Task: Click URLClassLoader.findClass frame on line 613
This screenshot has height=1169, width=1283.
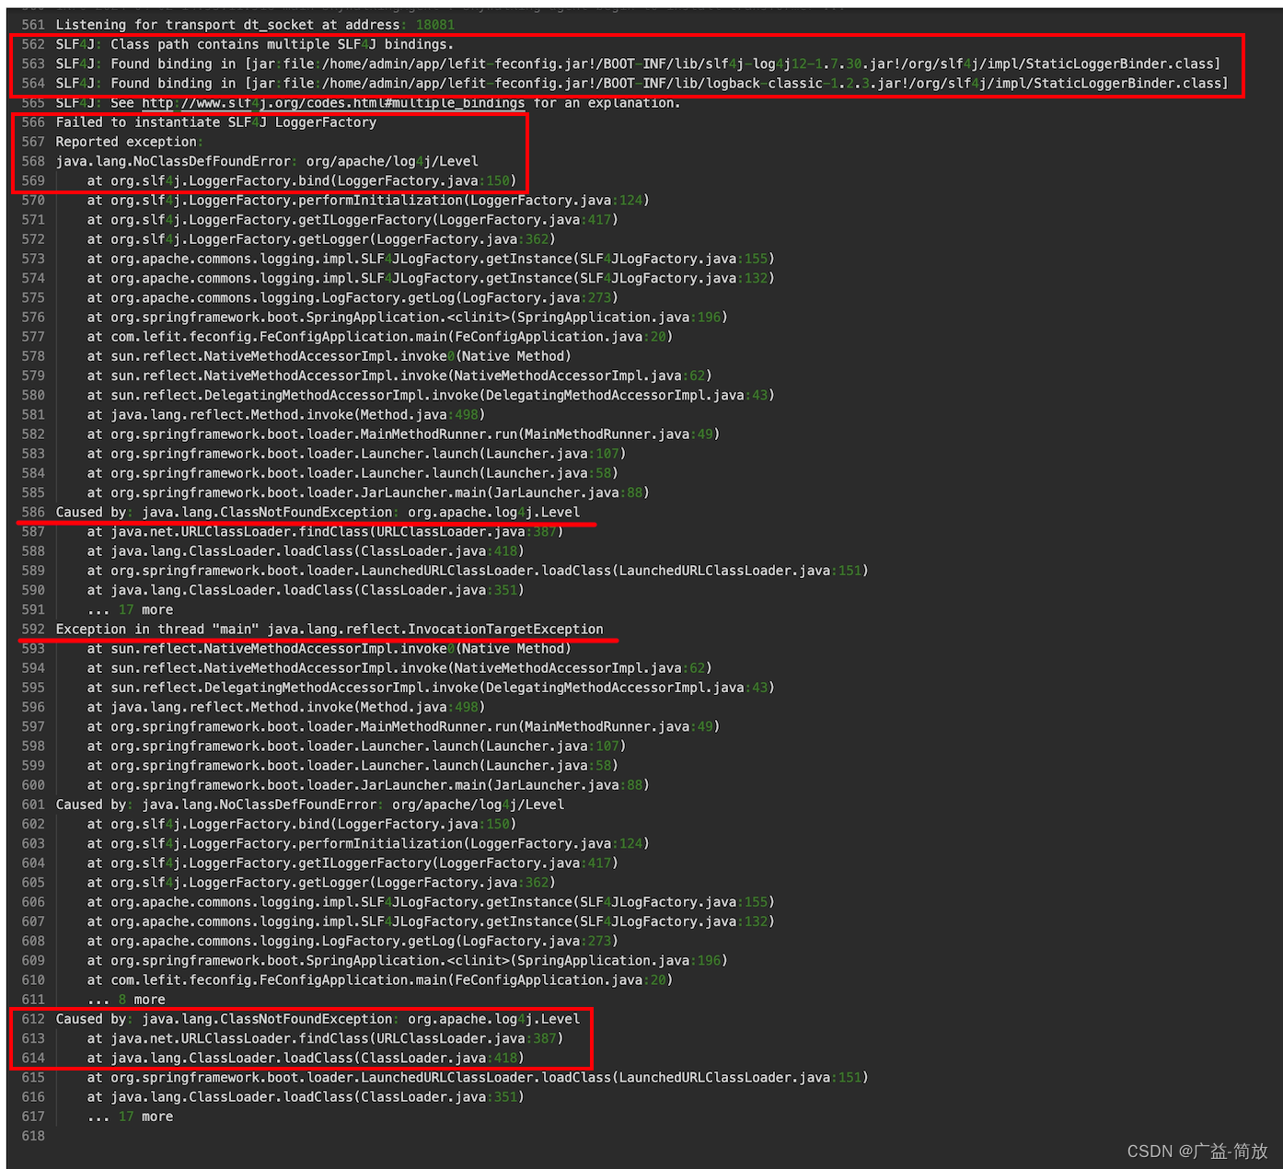Action: tap(325, 1038)
